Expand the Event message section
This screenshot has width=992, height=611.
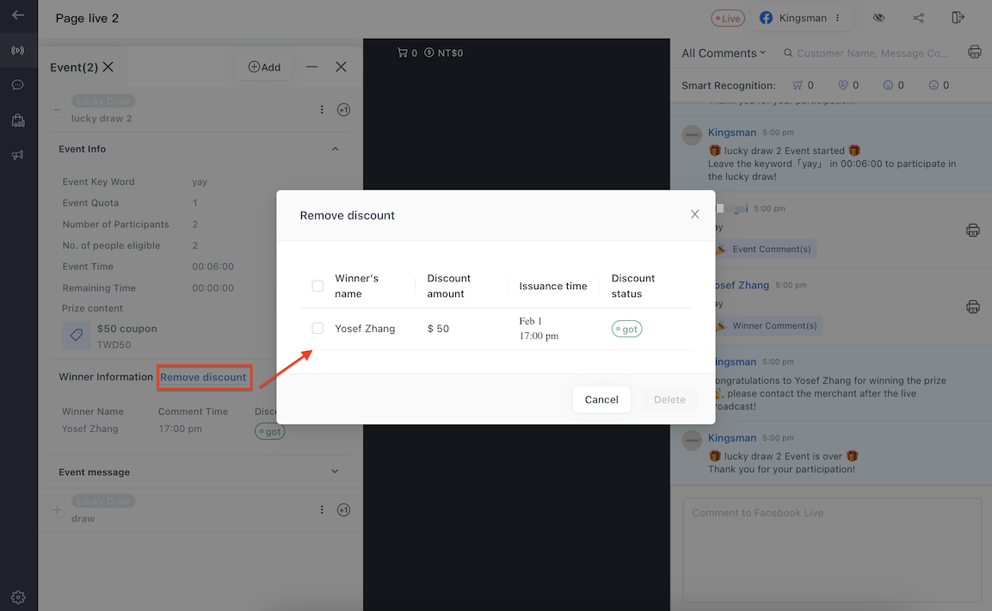(335, 472)
